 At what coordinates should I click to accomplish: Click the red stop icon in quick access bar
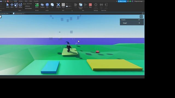tap(8, 1)
